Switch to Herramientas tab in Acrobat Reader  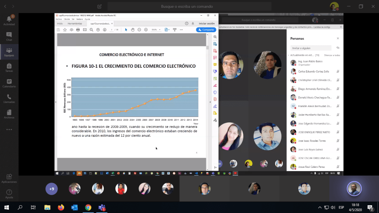click(74, 23)
